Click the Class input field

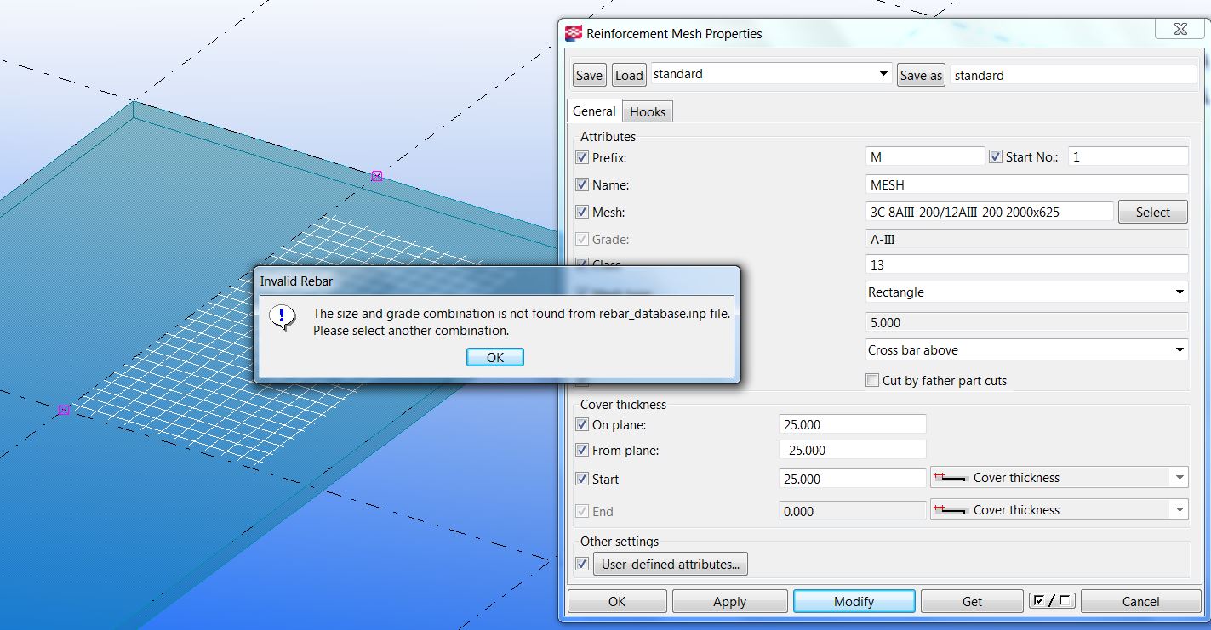1025,265
